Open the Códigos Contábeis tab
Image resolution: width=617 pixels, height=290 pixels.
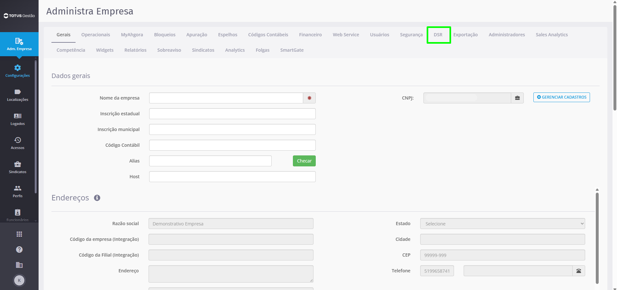click(268, 35)
